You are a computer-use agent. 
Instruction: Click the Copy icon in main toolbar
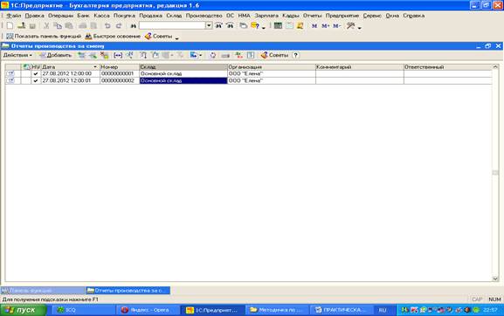click(x=58, y=25)
